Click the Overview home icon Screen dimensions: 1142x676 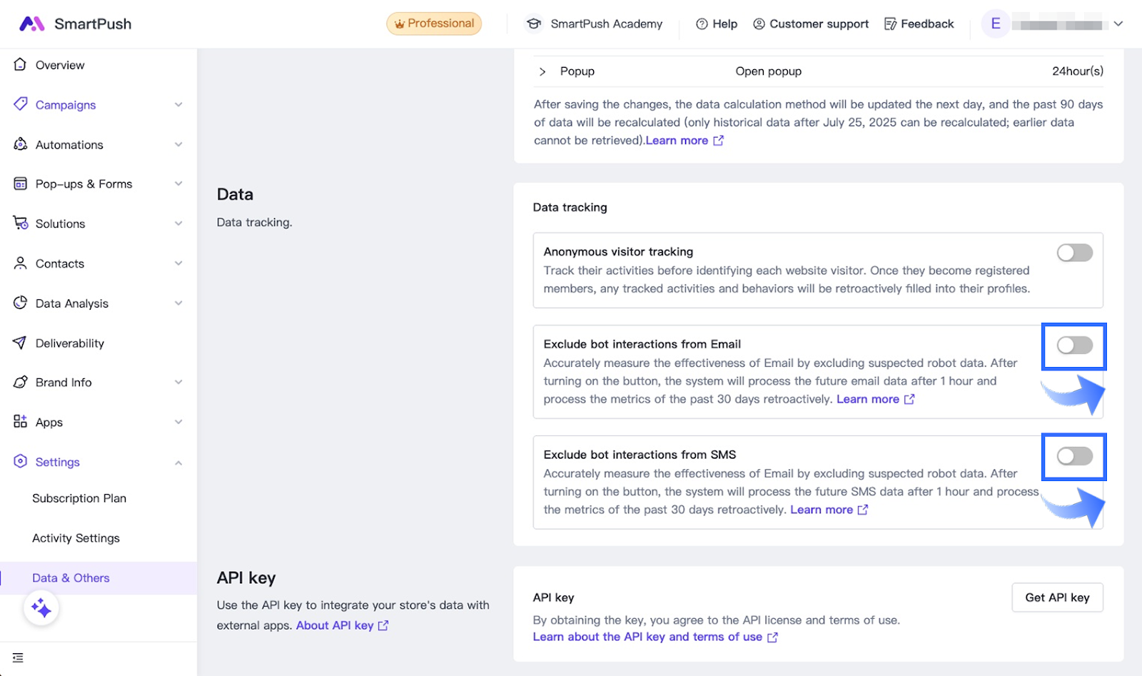tap(20, 65)
